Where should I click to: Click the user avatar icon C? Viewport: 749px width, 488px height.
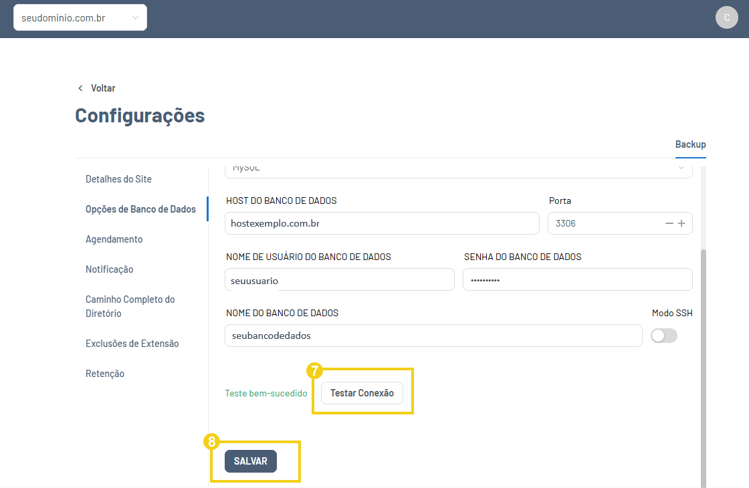(x=726, y=17)
